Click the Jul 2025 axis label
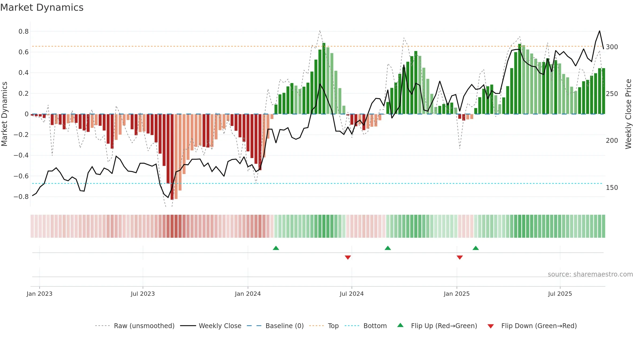Image resolution: width=642 pixels, height=361 pixels. pyautogui.click(x=560, y=294)
